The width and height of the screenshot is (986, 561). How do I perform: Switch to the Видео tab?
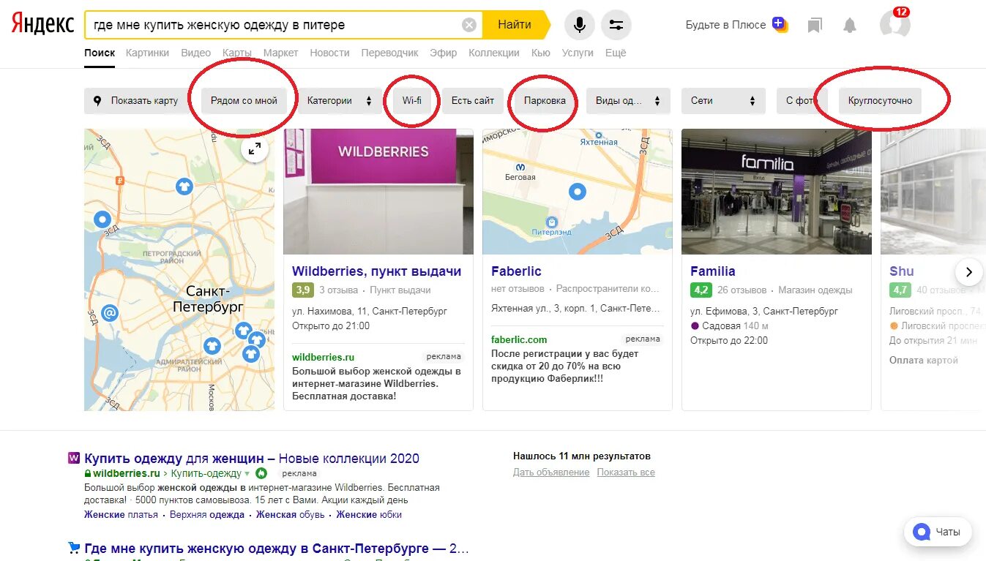(195, 53)
